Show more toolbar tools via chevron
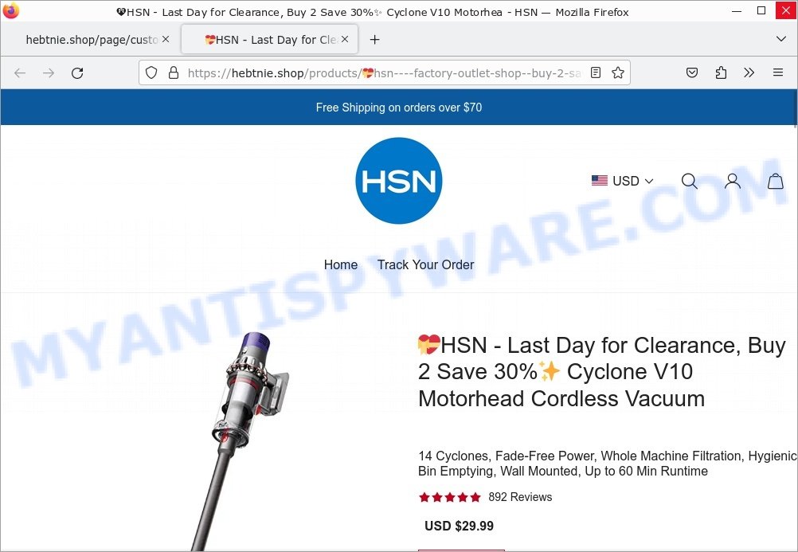 [x=749, y=72]
